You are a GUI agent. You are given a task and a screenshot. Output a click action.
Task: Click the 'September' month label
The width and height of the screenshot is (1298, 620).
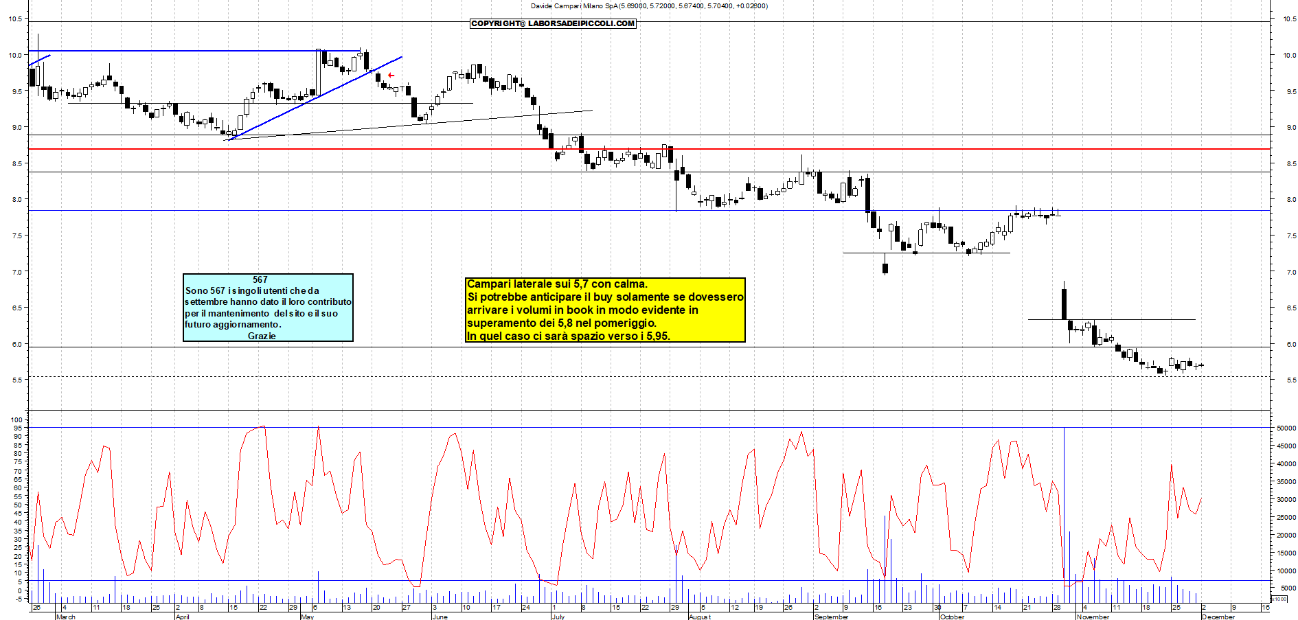pos(831,617)
